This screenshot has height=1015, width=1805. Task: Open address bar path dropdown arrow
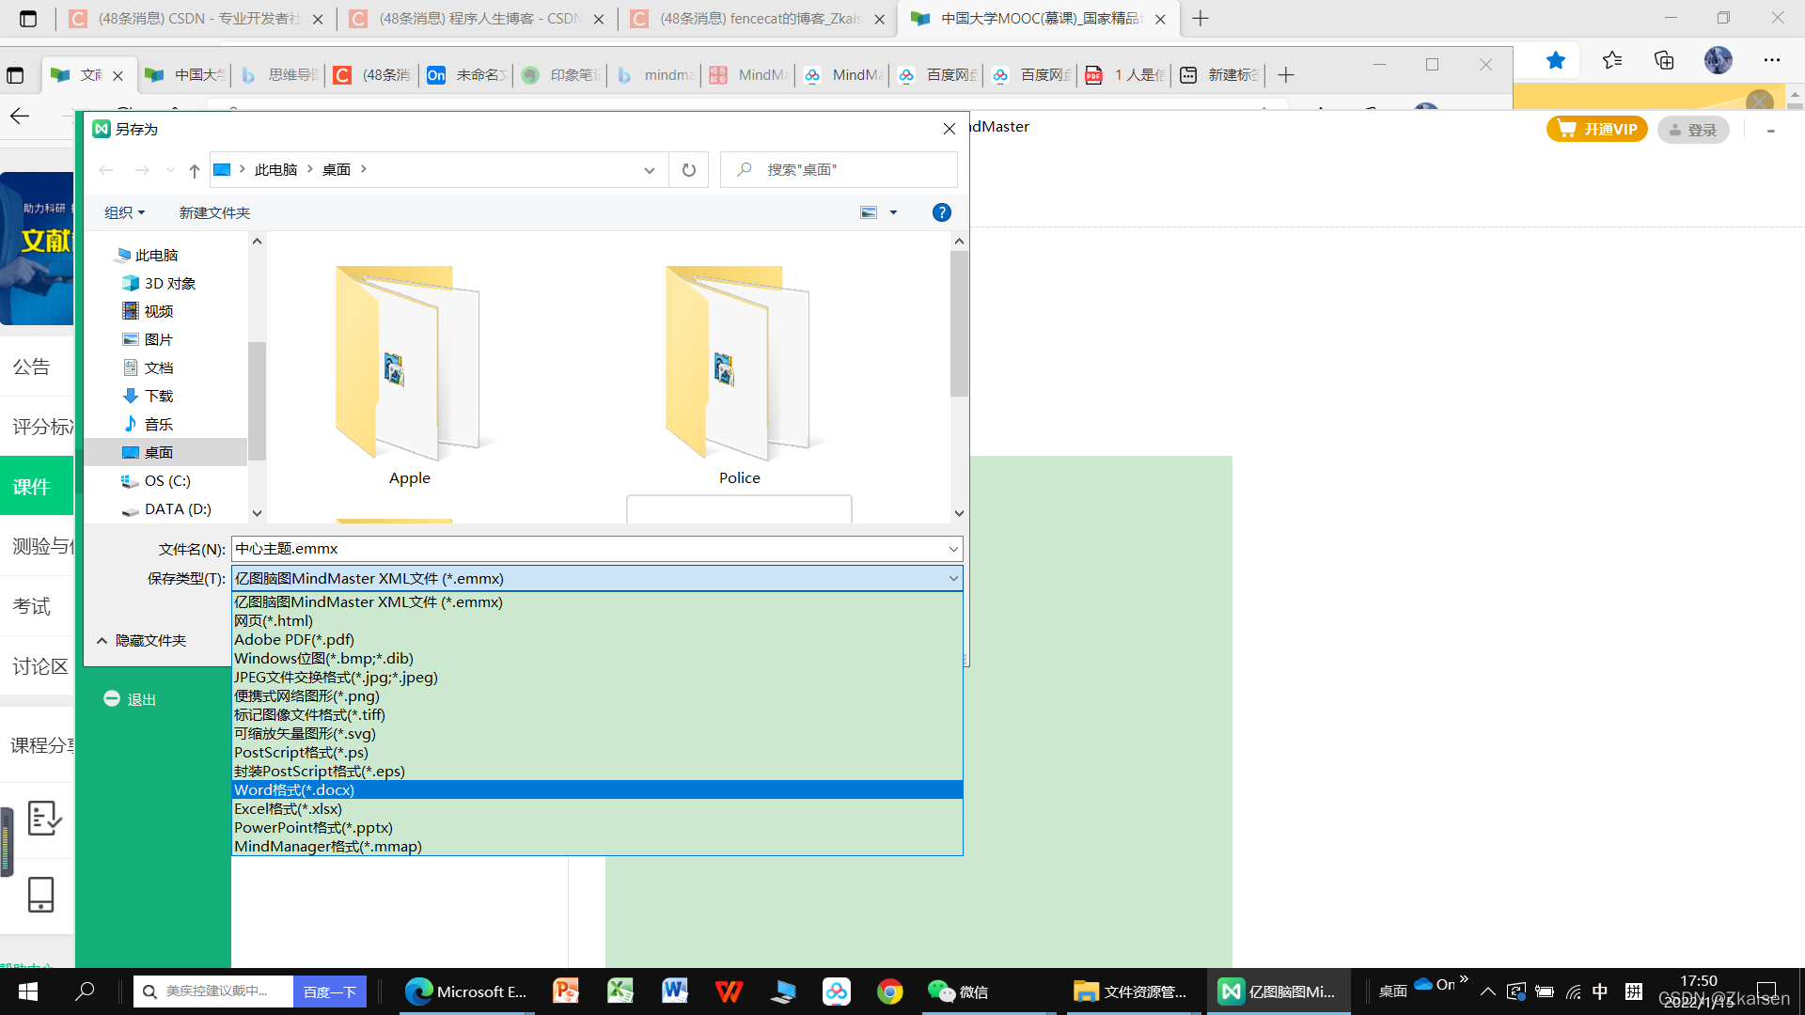coord(649,170)
